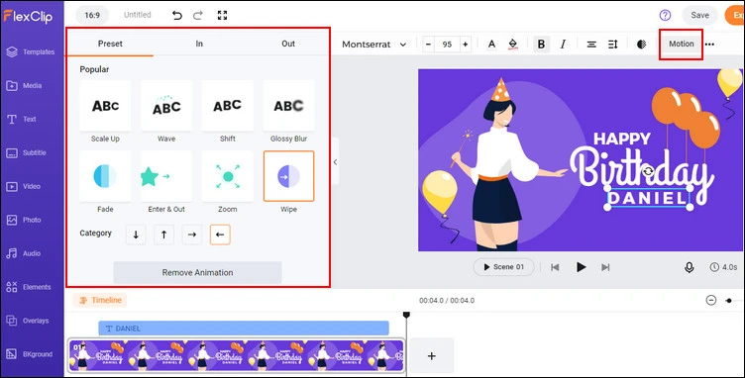Image resolution: width=745 pixels, height=378 pixels.
Task: Open the text color picker
Action: (x=491, y=45)
